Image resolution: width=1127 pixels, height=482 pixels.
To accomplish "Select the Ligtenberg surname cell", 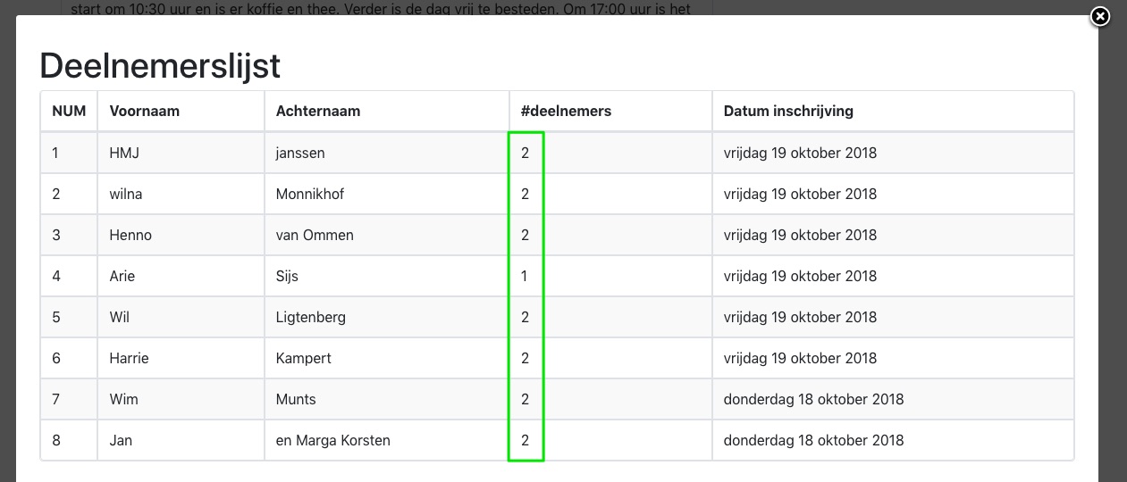I will [387, 317].
